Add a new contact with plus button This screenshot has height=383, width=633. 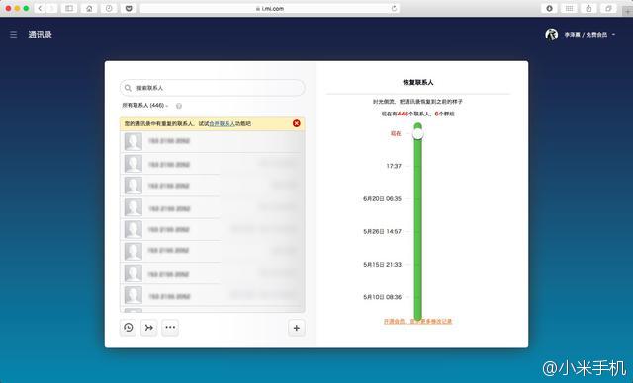tap(297, 328)
